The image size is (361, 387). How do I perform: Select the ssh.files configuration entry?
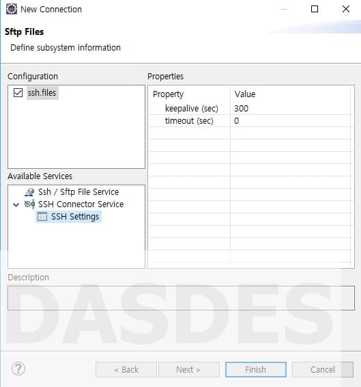[42, 93]
